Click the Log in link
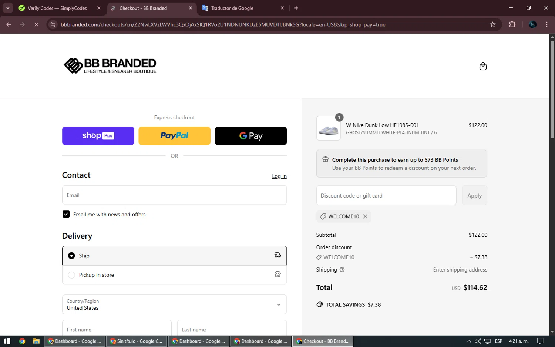 coord(279,176)
